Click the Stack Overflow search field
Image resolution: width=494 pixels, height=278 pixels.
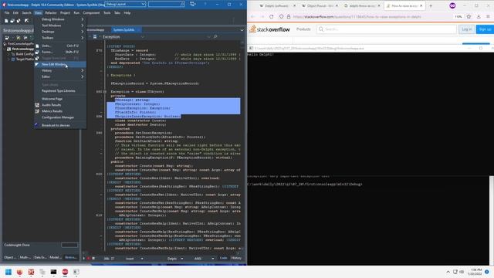pos(386,29)
